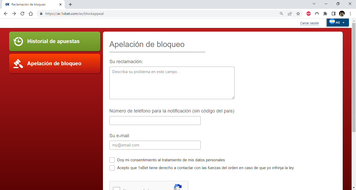Open Historial de apuestas menu
This screenshot has width=356, height=190.
[x=55, y=41]
